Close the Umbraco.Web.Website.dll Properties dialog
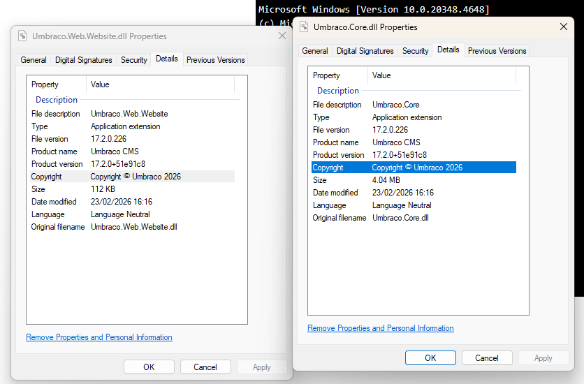This screenshot has height=384, width=584. (282, 36)
